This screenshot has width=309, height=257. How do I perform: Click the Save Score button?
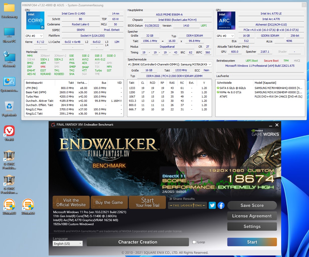252,205
